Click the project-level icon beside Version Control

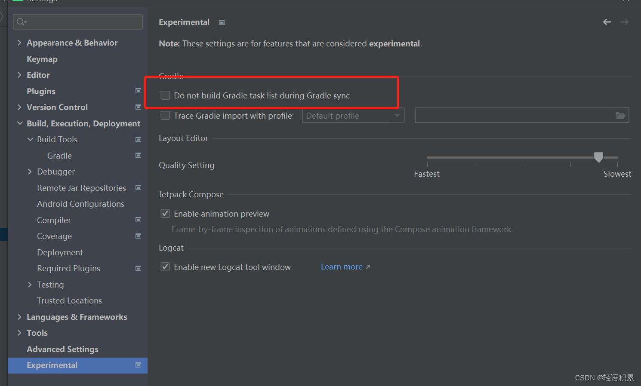click(x=139, y=107)
